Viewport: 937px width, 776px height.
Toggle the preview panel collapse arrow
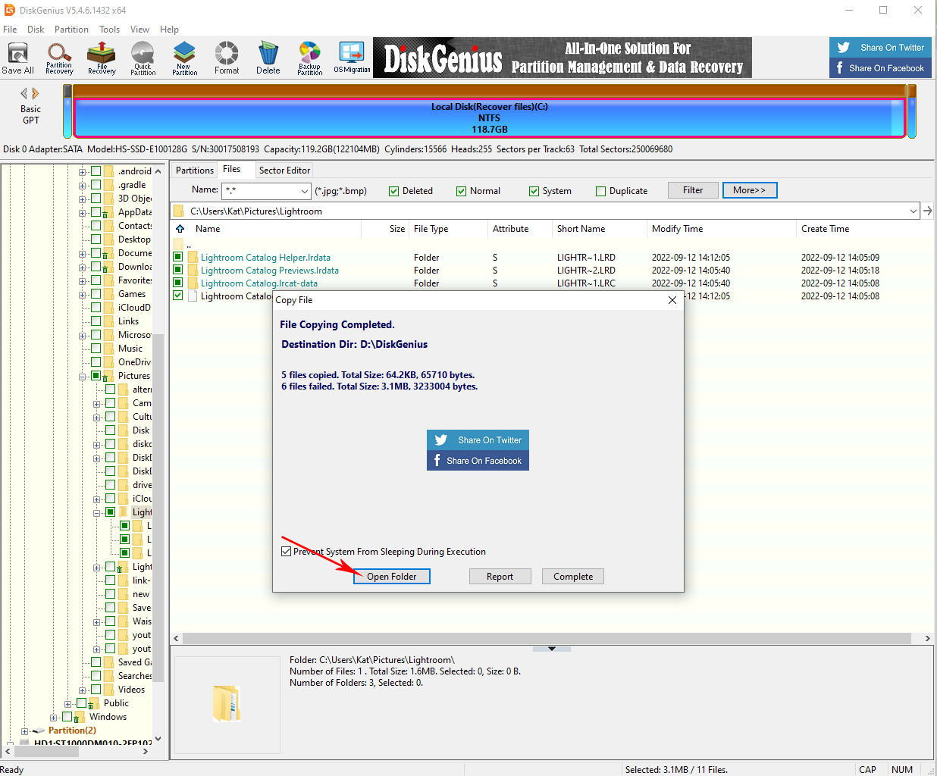(552, 649)
